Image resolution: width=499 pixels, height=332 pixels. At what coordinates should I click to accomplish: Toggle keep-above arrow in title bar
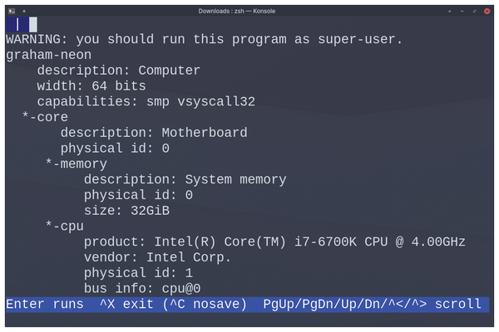[x=450, y=11]
